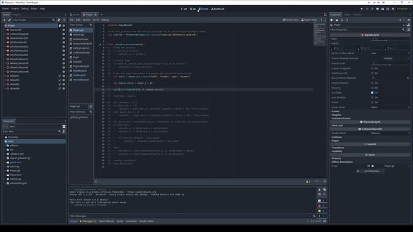
Task: Toggle visibility of WheelFL node
Action: tap(63, 76)
